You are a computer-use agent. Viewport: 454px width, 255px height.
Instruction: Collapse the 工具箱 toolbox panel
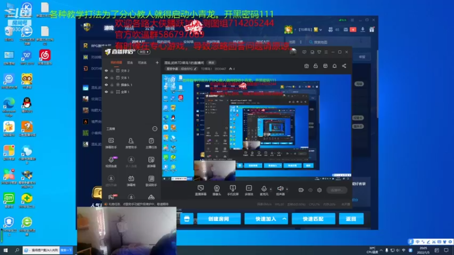[x=154, y=129]
